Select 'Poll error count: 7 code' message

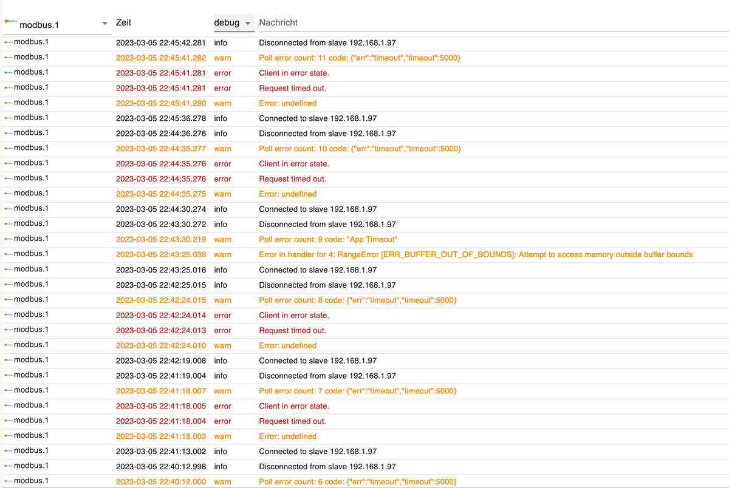pos(358,391)
